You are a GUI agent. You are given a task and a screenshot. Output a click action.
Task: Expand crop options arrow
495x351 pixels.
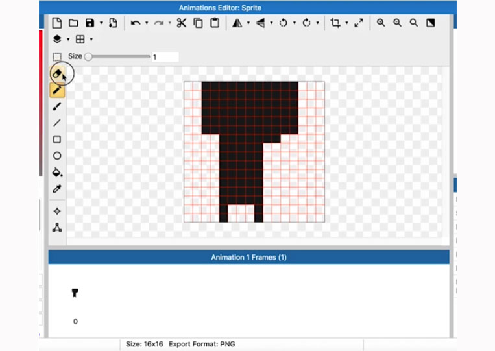[x=346, y=23]
